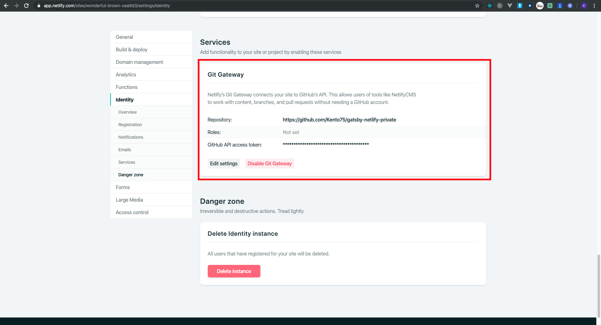
Task: Click the blue square selection extension icon
Action: [530, 6]
